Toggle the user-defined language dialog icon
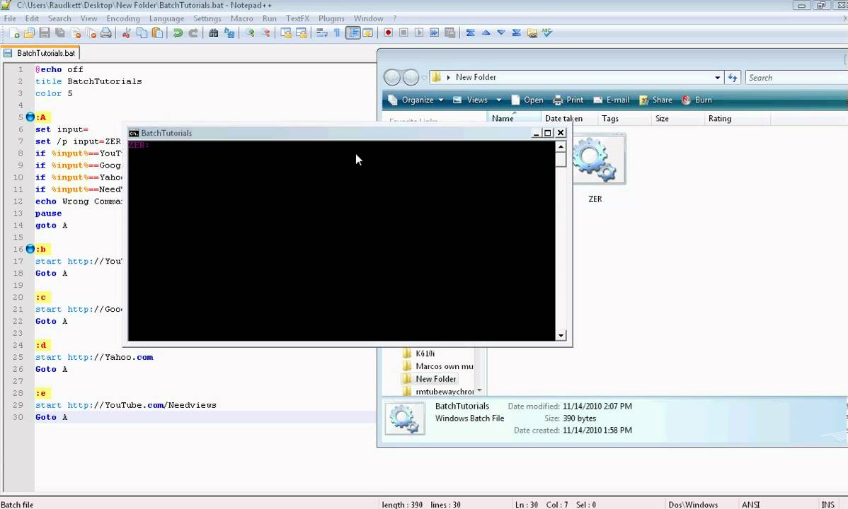Screen dimensions: 848x509 tap(368, 33)
